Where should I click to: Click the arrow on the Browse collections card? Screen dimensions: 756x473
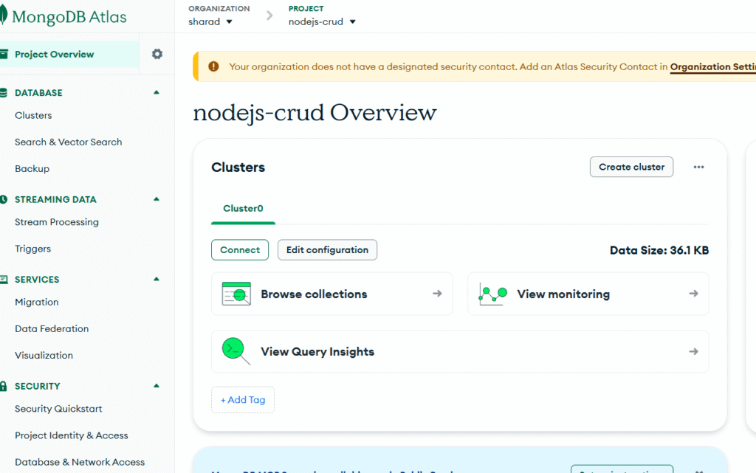pyautogui.click(x=436, y=293)
